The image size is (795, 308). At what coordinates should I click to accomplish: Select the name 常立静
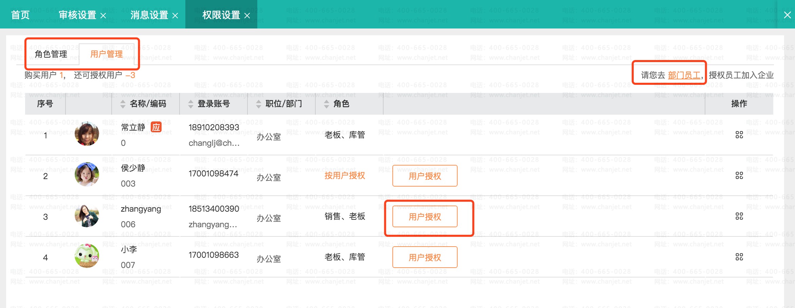click(x=133, y=127)
